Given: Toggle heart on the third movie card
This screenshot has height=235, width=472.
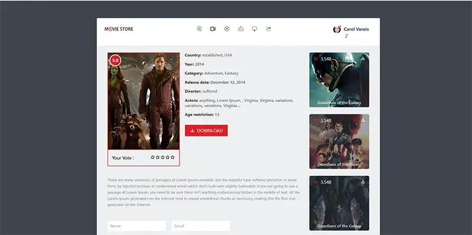Looking at the screenshot, I should 316,182.
